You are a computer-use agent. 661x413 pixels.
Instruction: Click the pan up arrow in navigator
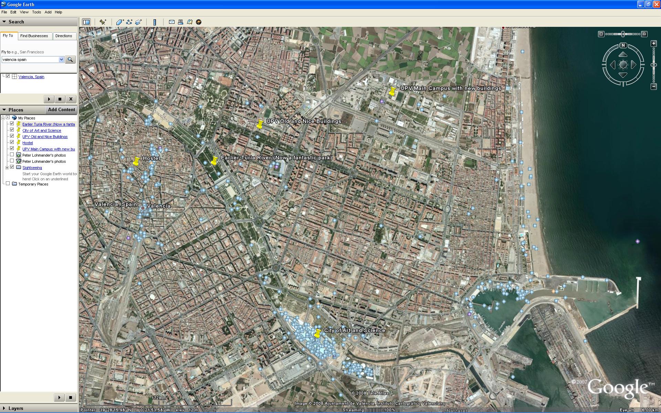623,54
